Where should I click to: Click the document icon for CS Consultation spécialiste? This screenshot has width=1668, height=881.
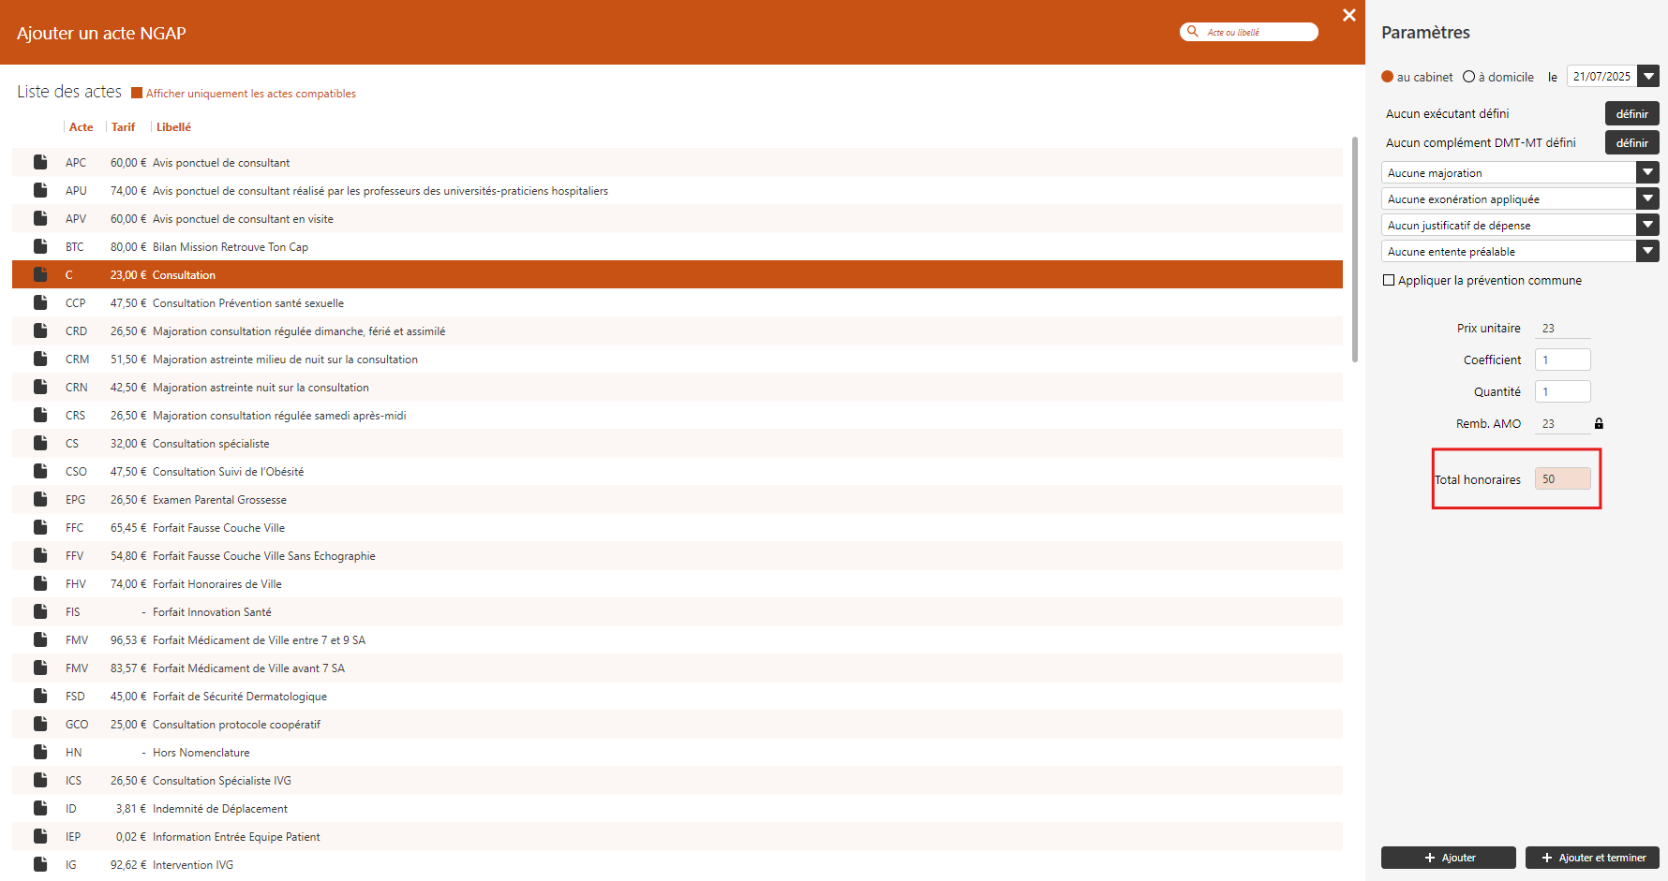(x=40, y=443)
